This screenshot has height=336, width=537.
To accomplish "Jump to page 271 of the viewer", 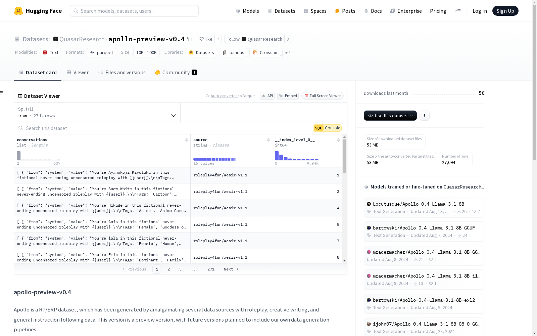I will click(x=211, y=269).
